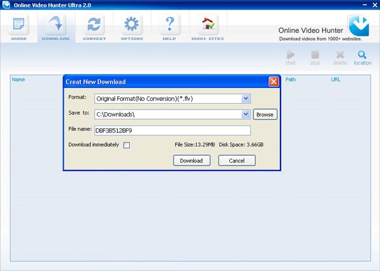The image size is (380, 271).
Task: Click the Online Video Hunter logo icon
Action: coord(358,26)
